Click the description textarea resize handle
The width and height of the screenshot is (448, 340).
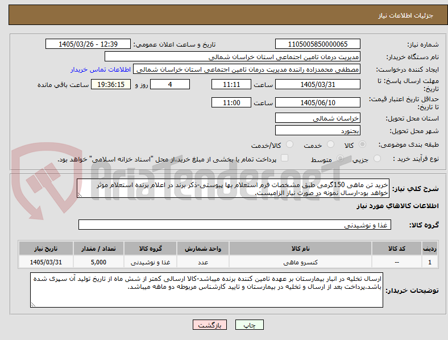click(80, 195)
